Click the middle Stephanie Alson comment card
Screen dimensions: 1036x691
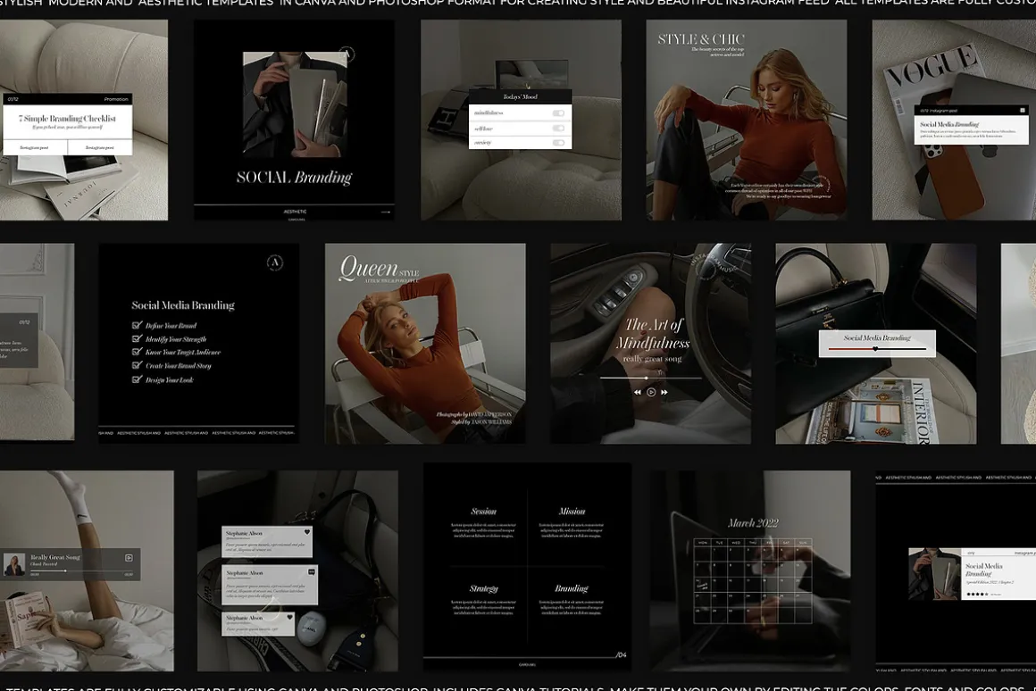click(x=270, y=585)
